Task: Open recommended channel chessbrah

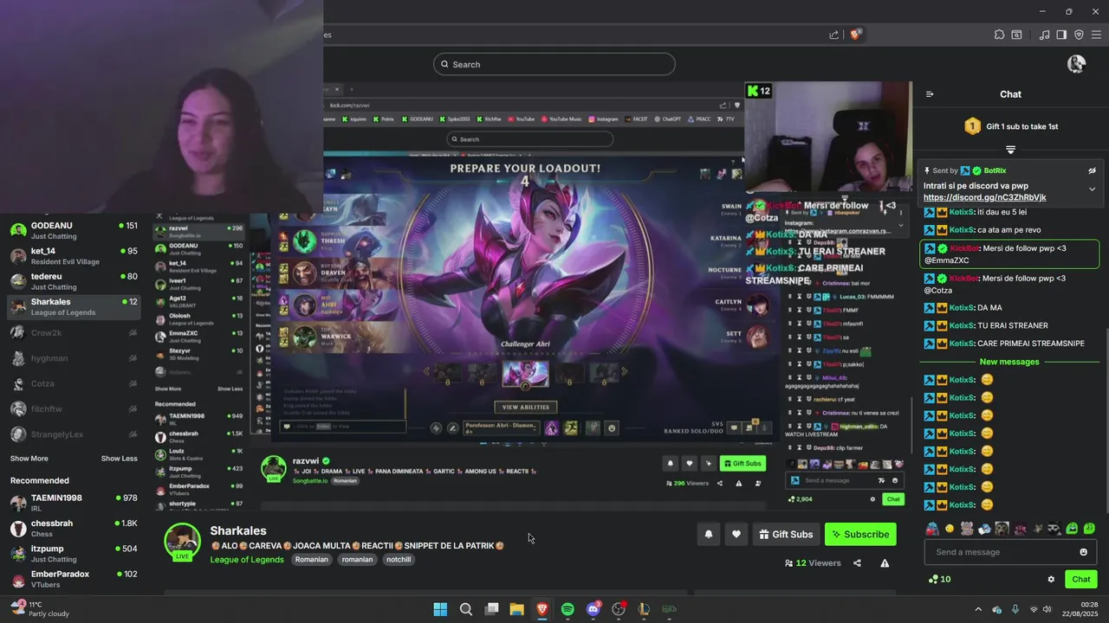Action: (74, 528)
